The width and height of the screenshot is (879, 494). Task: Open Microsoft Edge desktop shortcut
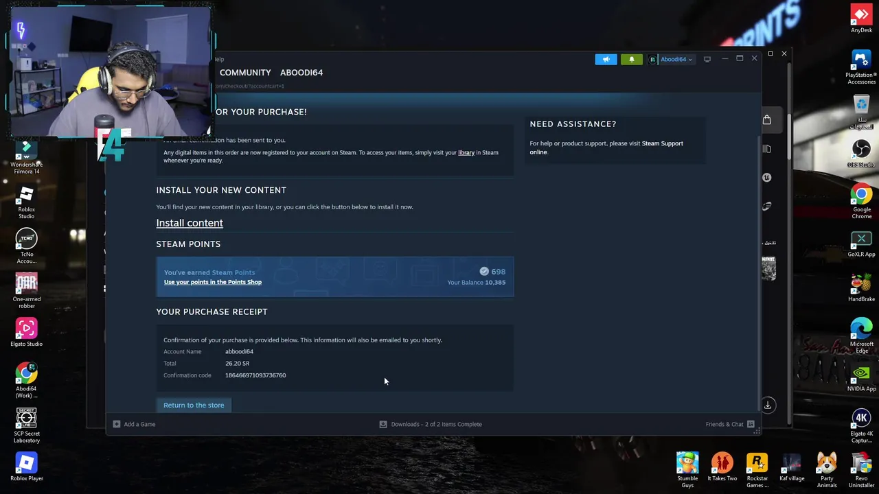[861, 336]
